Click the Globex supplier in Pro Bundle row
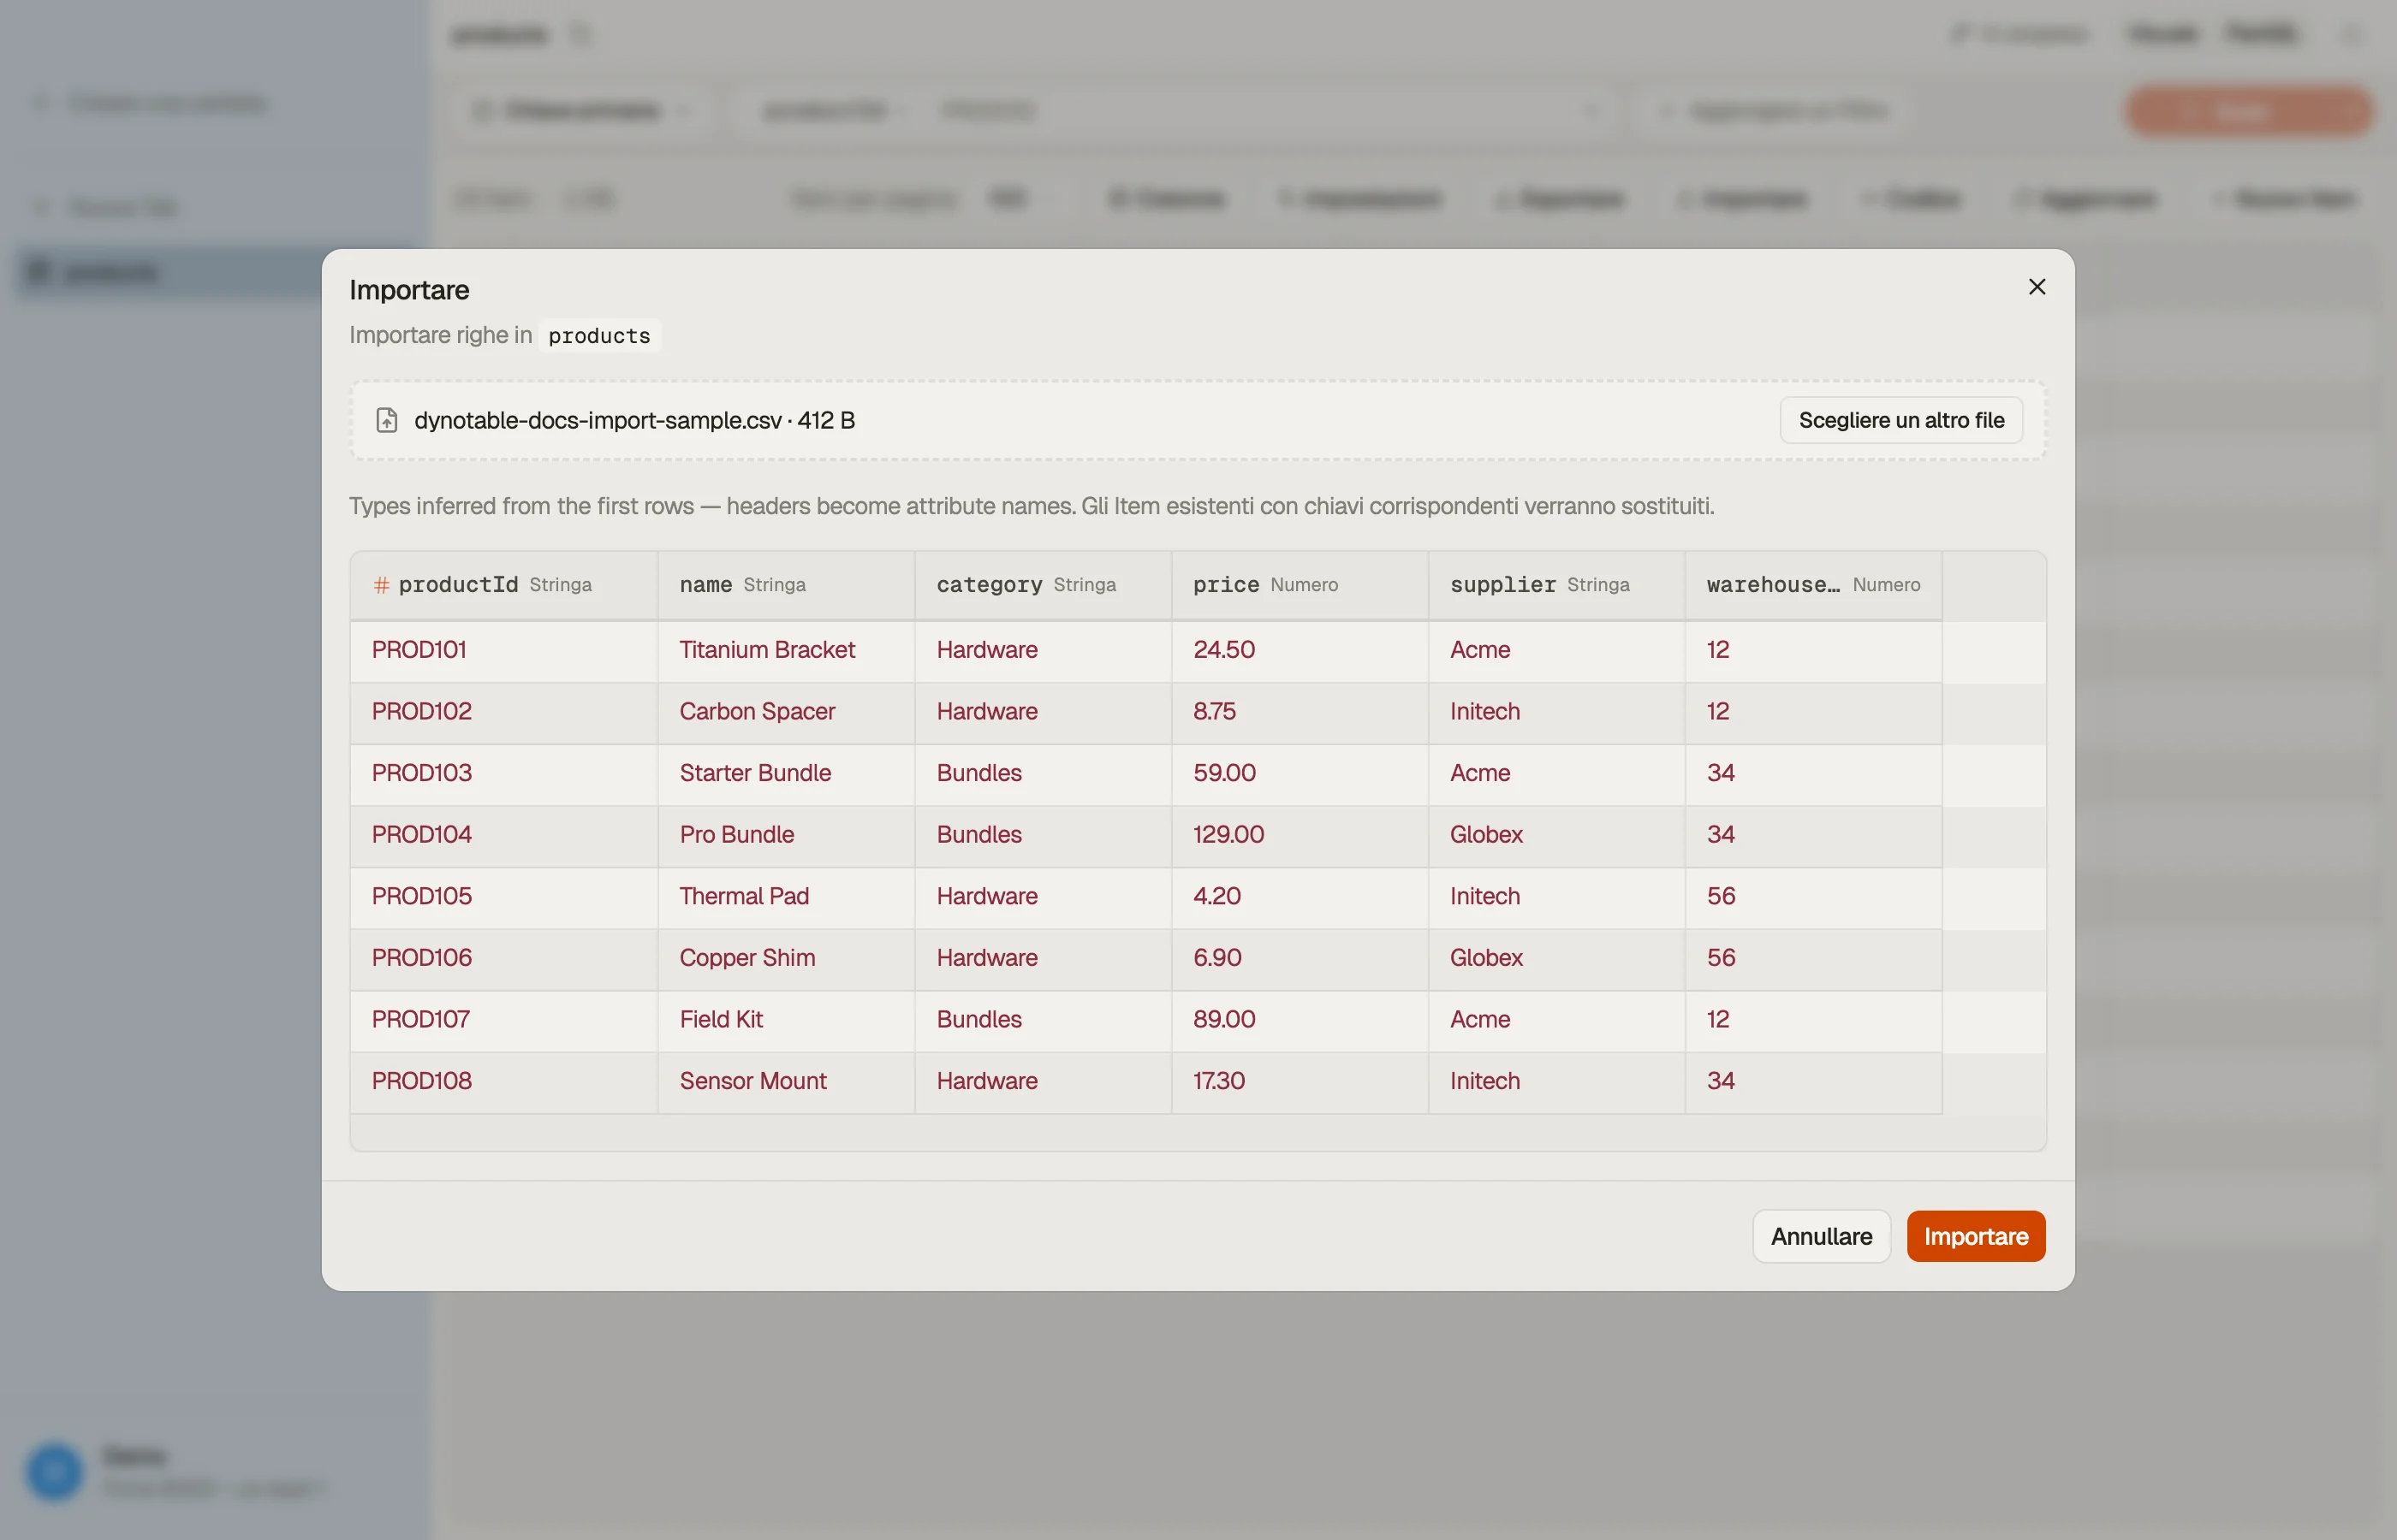 [x=1555, y=835]
